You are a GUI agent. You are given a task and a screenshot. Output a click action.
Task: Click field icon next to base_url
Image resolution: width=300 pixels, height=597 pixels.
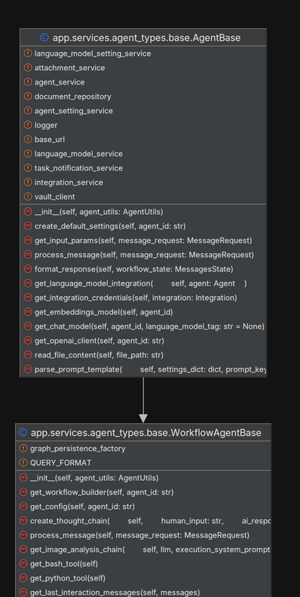click(28, 139)
